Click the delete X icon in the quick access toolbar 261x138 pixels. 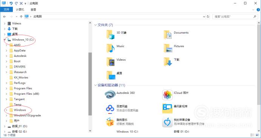coord(21,3)
